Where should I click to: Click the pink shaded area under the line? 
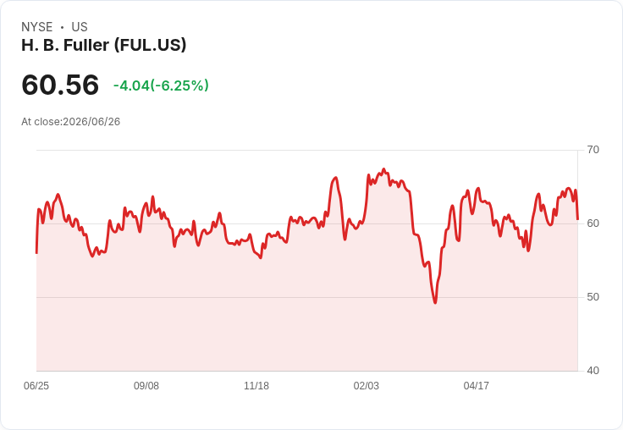[306, 318]
